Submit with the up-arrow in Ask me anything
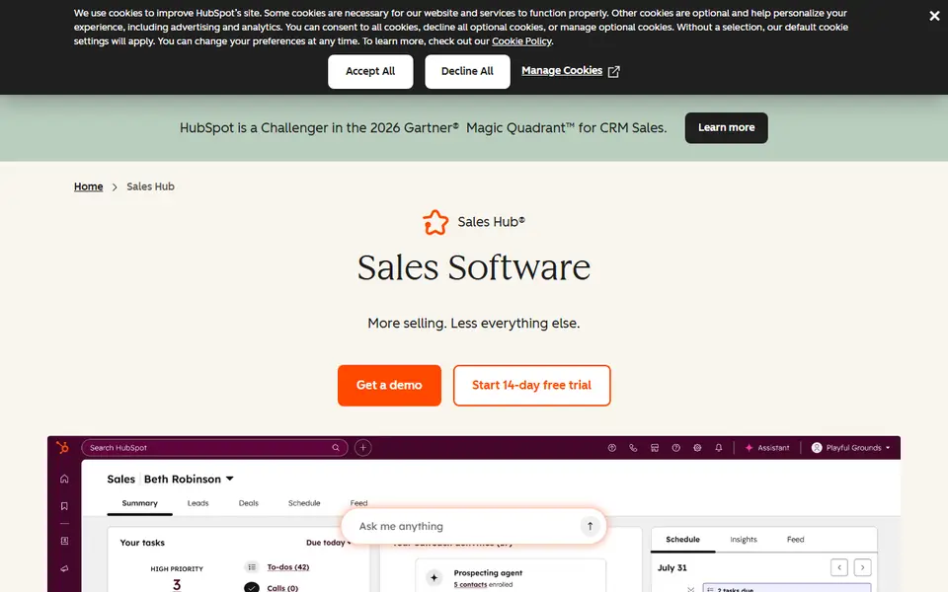948x592 pixels. 591,526
